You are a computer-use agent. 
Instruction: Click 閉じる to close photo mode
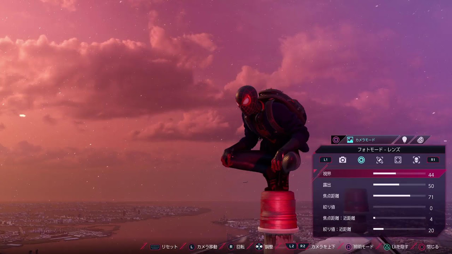433,247
